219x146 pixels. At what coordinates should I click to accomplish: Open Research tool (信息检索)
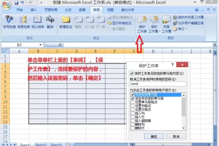tap(23, 22)
